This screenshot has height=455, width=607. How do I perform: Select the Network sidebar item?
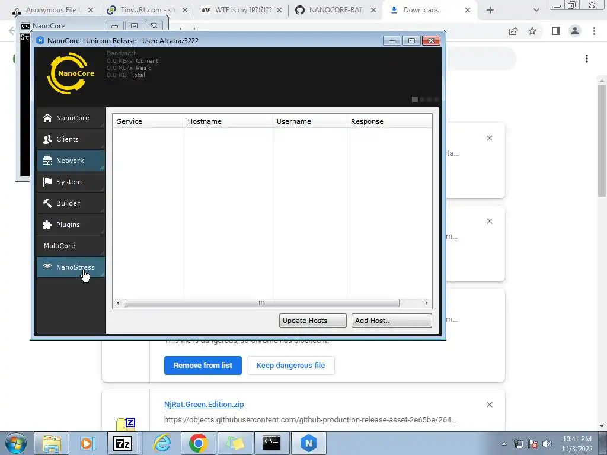71,161
